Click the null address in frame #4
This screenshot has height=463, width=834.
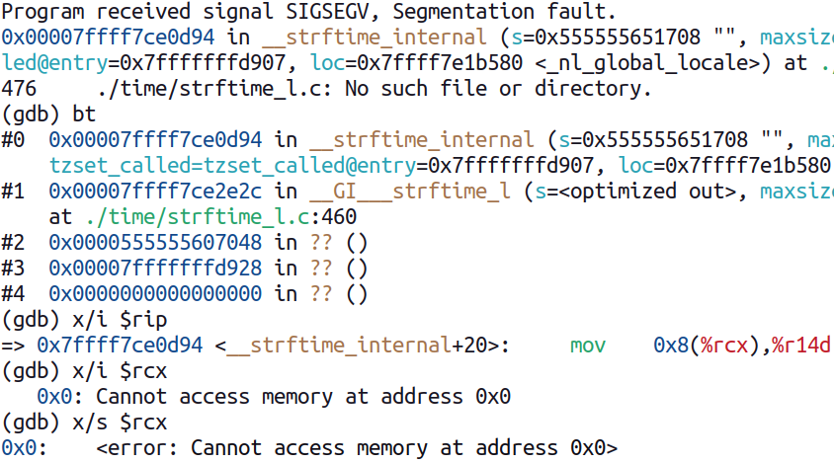(155, 293)
